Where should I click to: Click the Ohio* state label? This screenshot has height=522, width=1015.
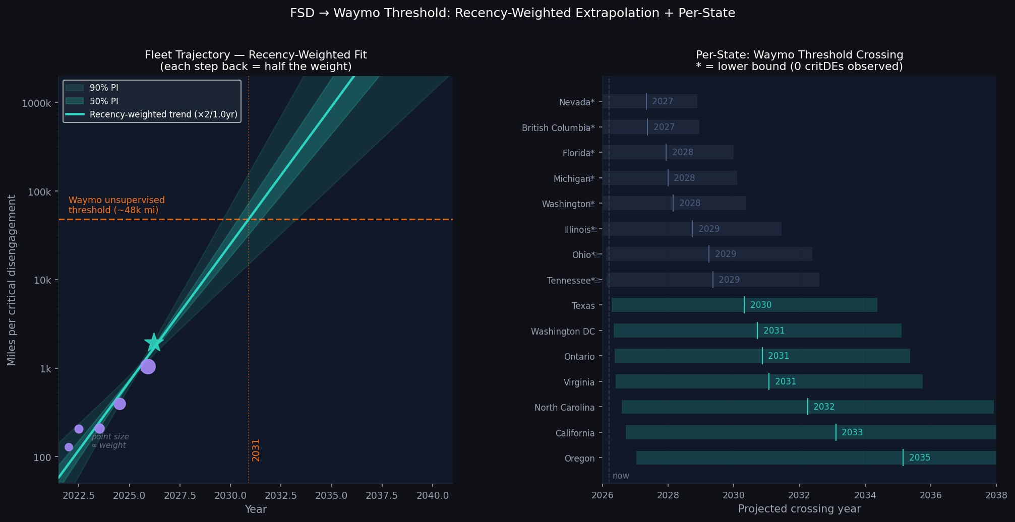583,255
